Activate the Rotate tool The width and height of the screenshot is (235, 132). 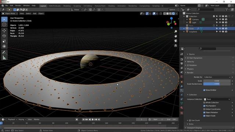[x=4, y=36]
